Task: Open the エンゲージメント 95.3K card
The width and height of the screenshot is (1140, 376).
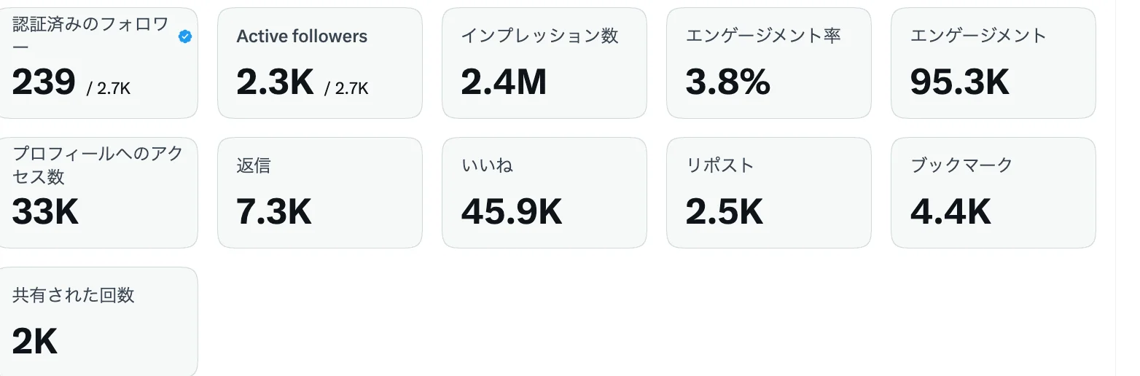Action: tap(993, 63)
